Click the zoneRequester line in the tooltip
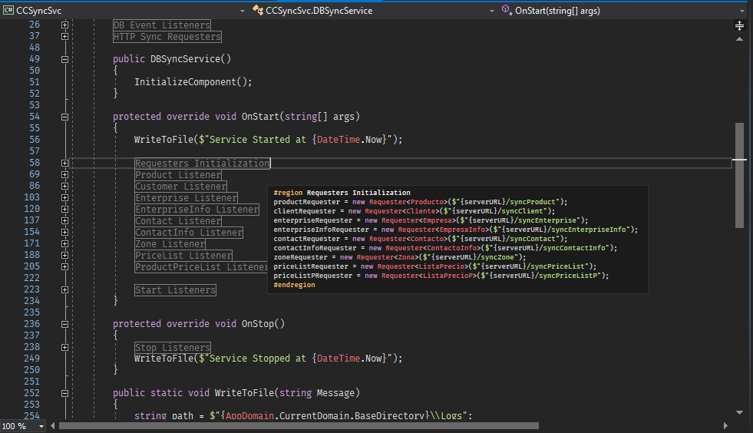This screenshot has height=433, width=753. [400, 257]
